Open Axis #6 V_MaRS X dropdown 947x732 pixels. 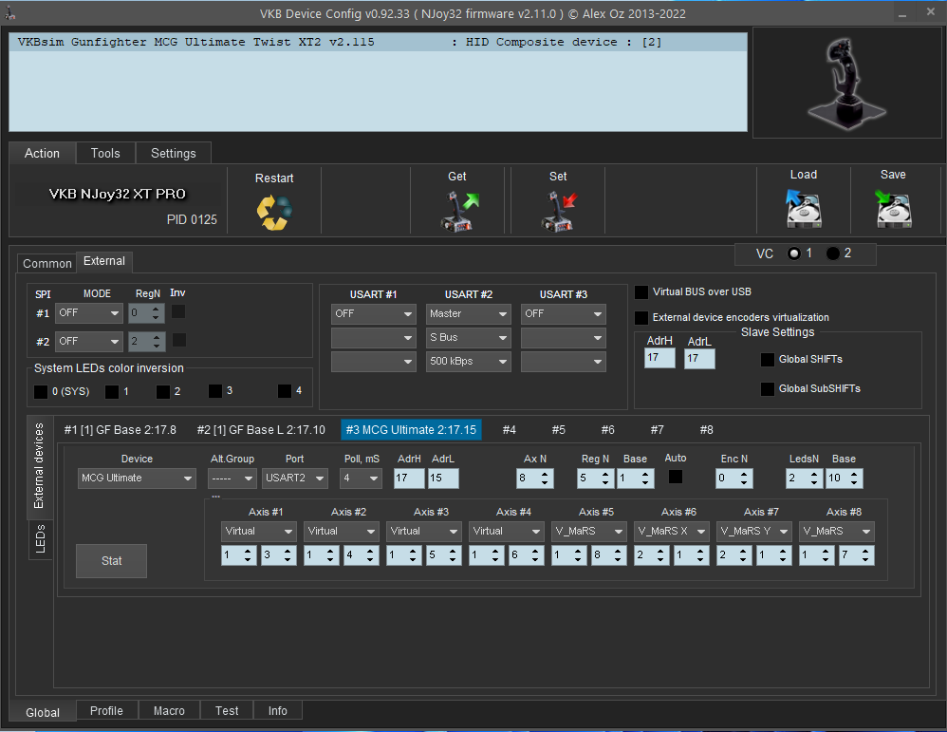[672, 532]
